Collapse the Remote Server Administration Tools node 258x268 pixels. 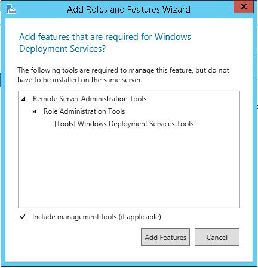tap(23, 99)
